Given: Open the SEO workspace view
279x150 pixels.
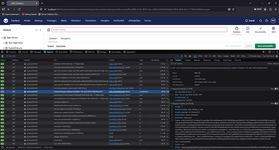Looking at the screenshot, I should [x=273, y=30].
